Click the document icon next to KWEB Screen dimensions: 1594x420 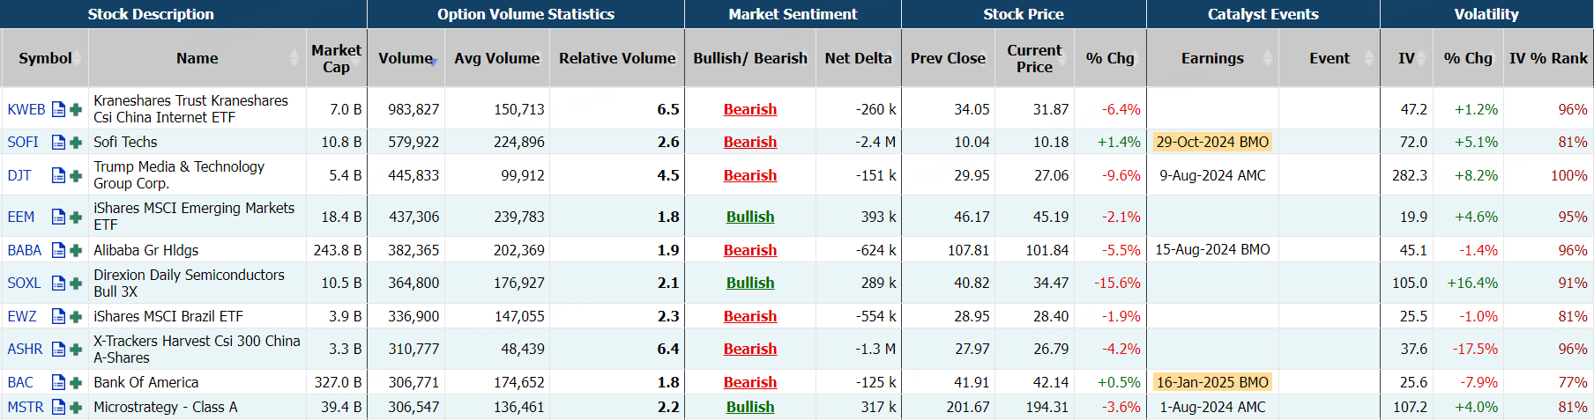pos(58,109)
